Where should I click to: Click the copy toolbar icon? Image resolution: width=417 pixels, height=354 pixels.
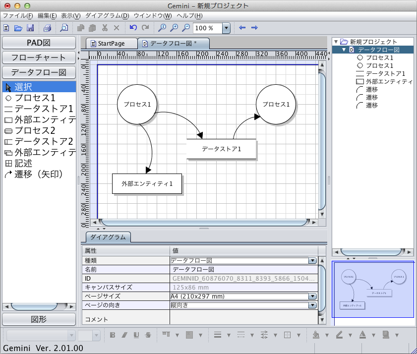pos(81,28)
